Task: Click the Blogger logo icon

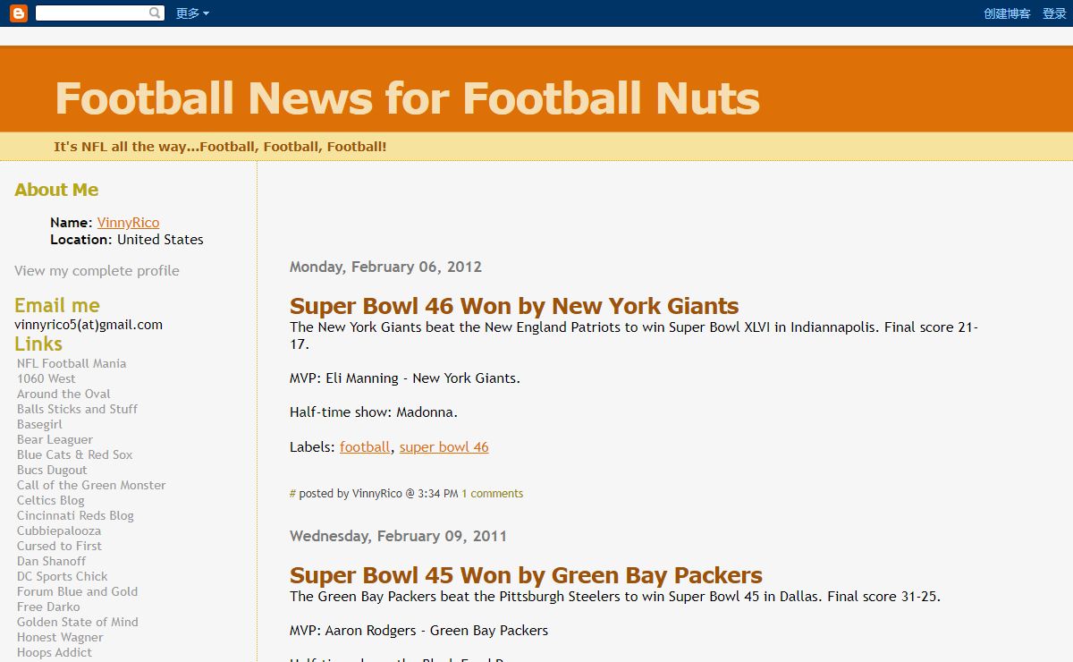Action: click(x=19, y=13)
